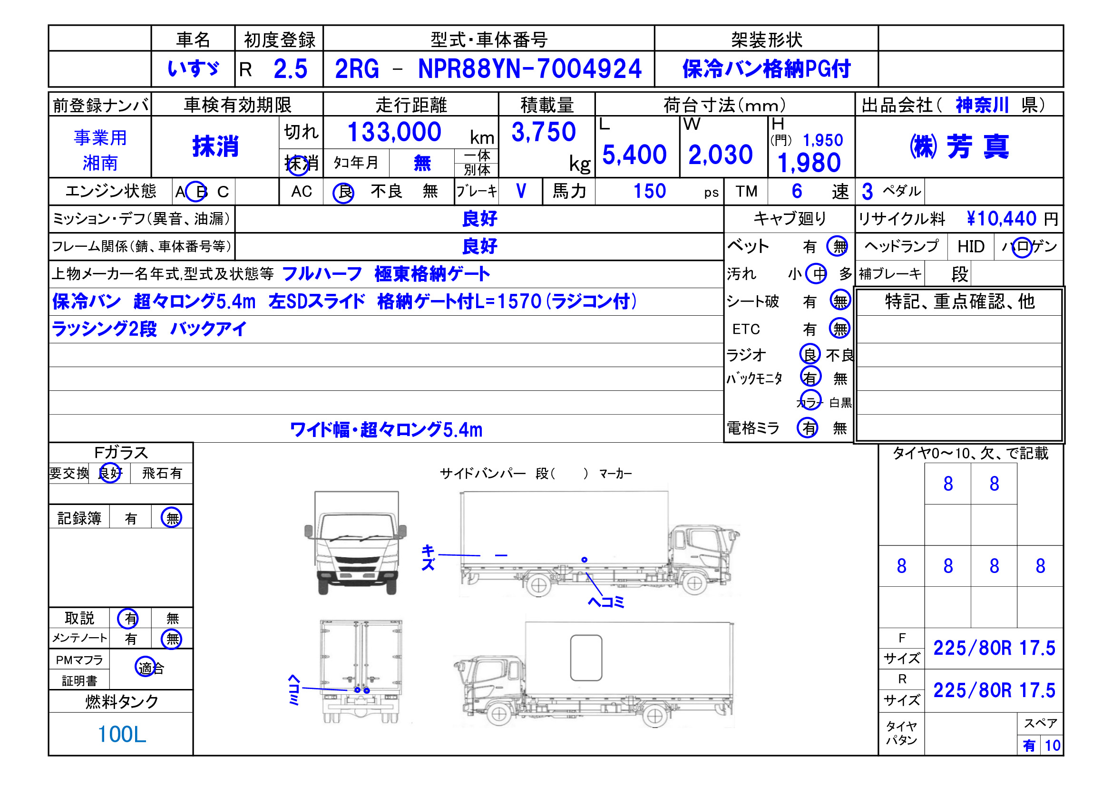Click front tire size 225/80R 17.5

(994, 649)
